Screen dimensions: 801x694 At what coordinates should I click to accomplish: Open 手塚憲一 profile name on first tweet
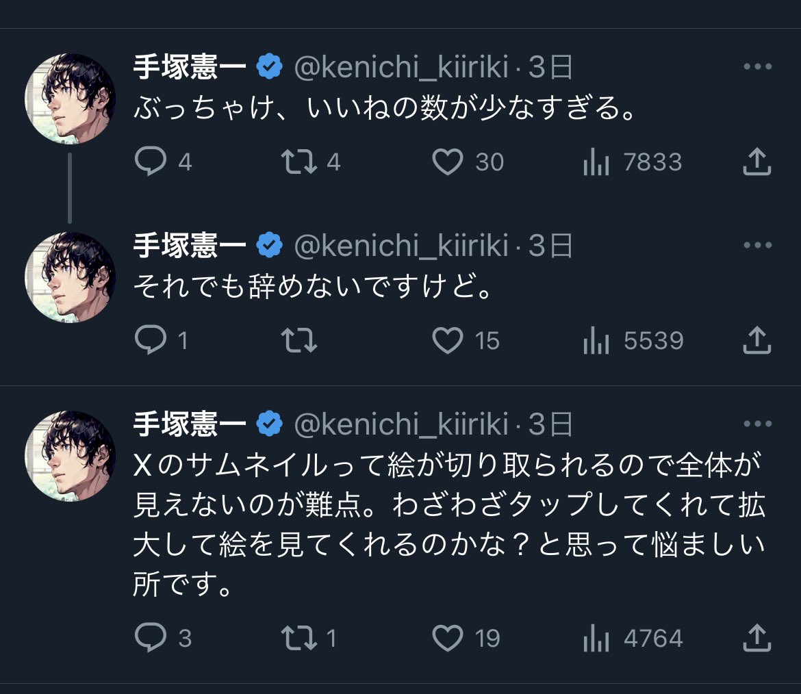tap(190, 67)
